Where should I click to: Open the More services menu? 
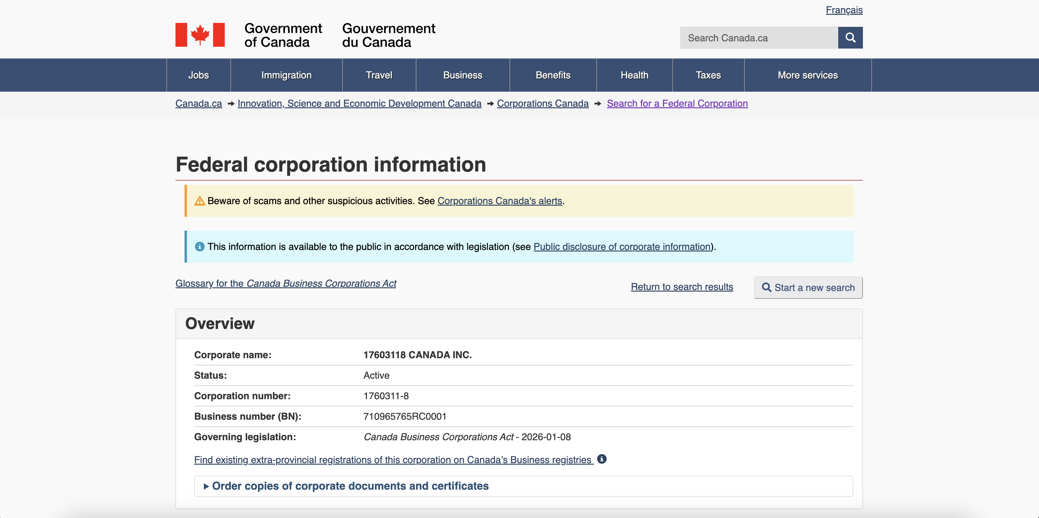tap(807, 75)
